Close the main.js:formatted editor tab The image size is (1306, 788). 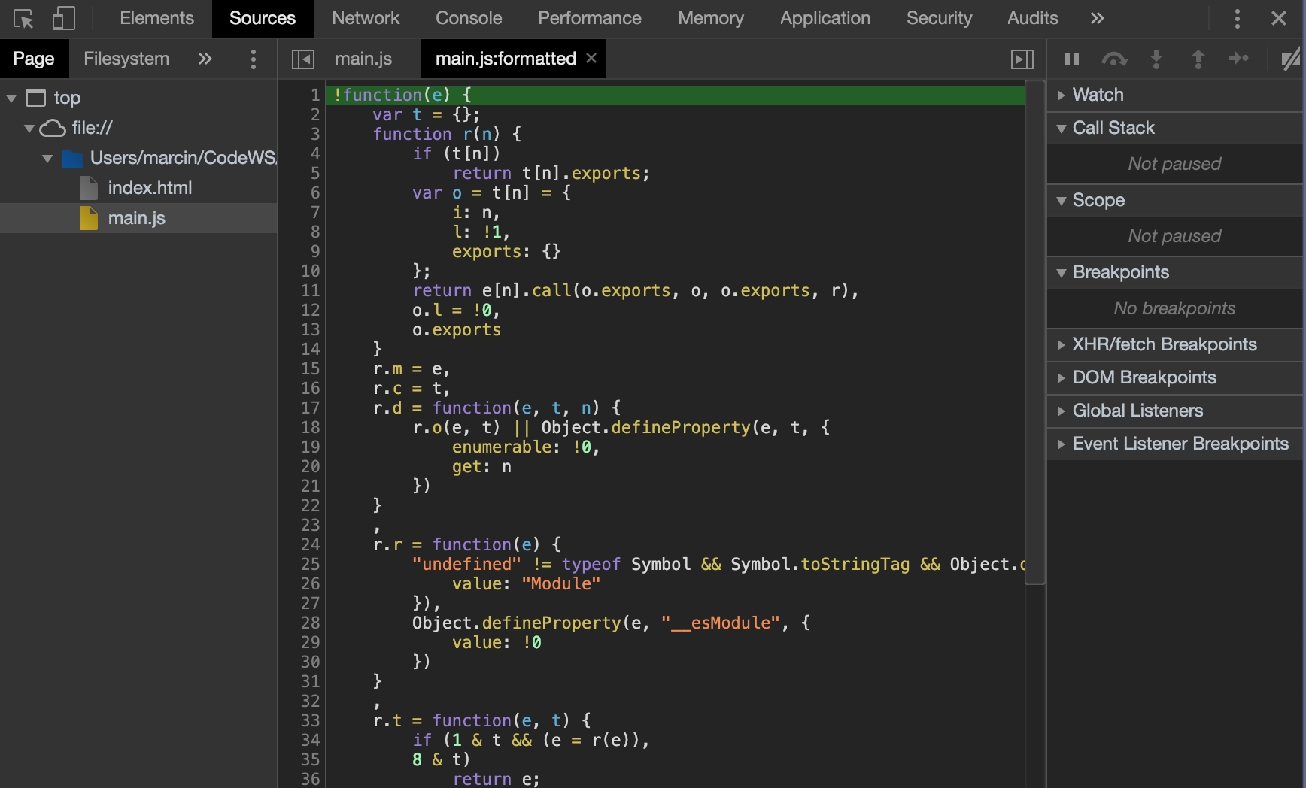point(591,58)
